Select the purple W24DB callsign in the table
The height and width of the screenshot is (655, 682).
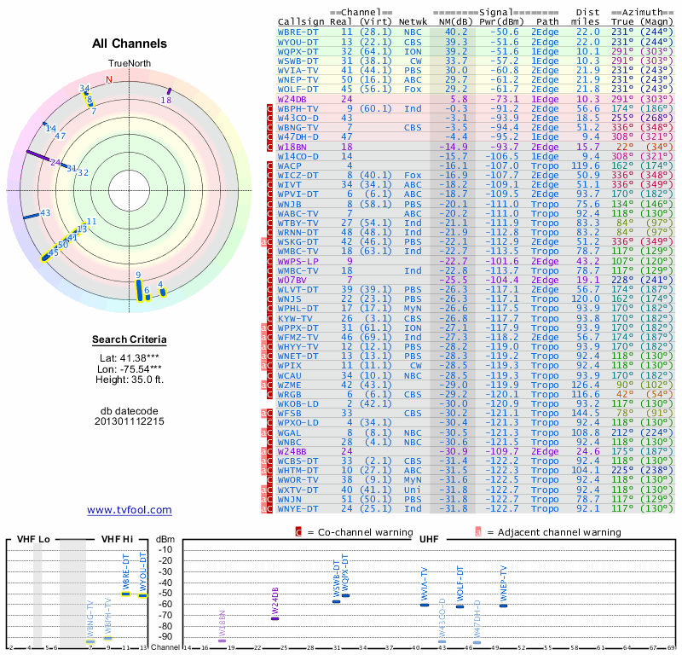click(x=295, y=100)
